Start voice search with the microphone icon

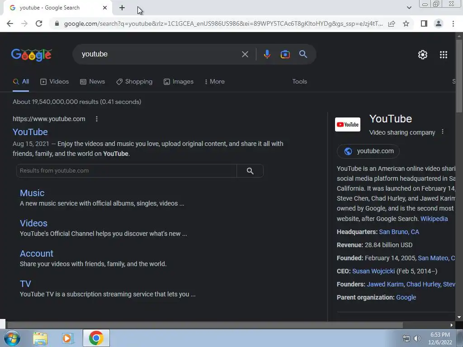[267, 54]
